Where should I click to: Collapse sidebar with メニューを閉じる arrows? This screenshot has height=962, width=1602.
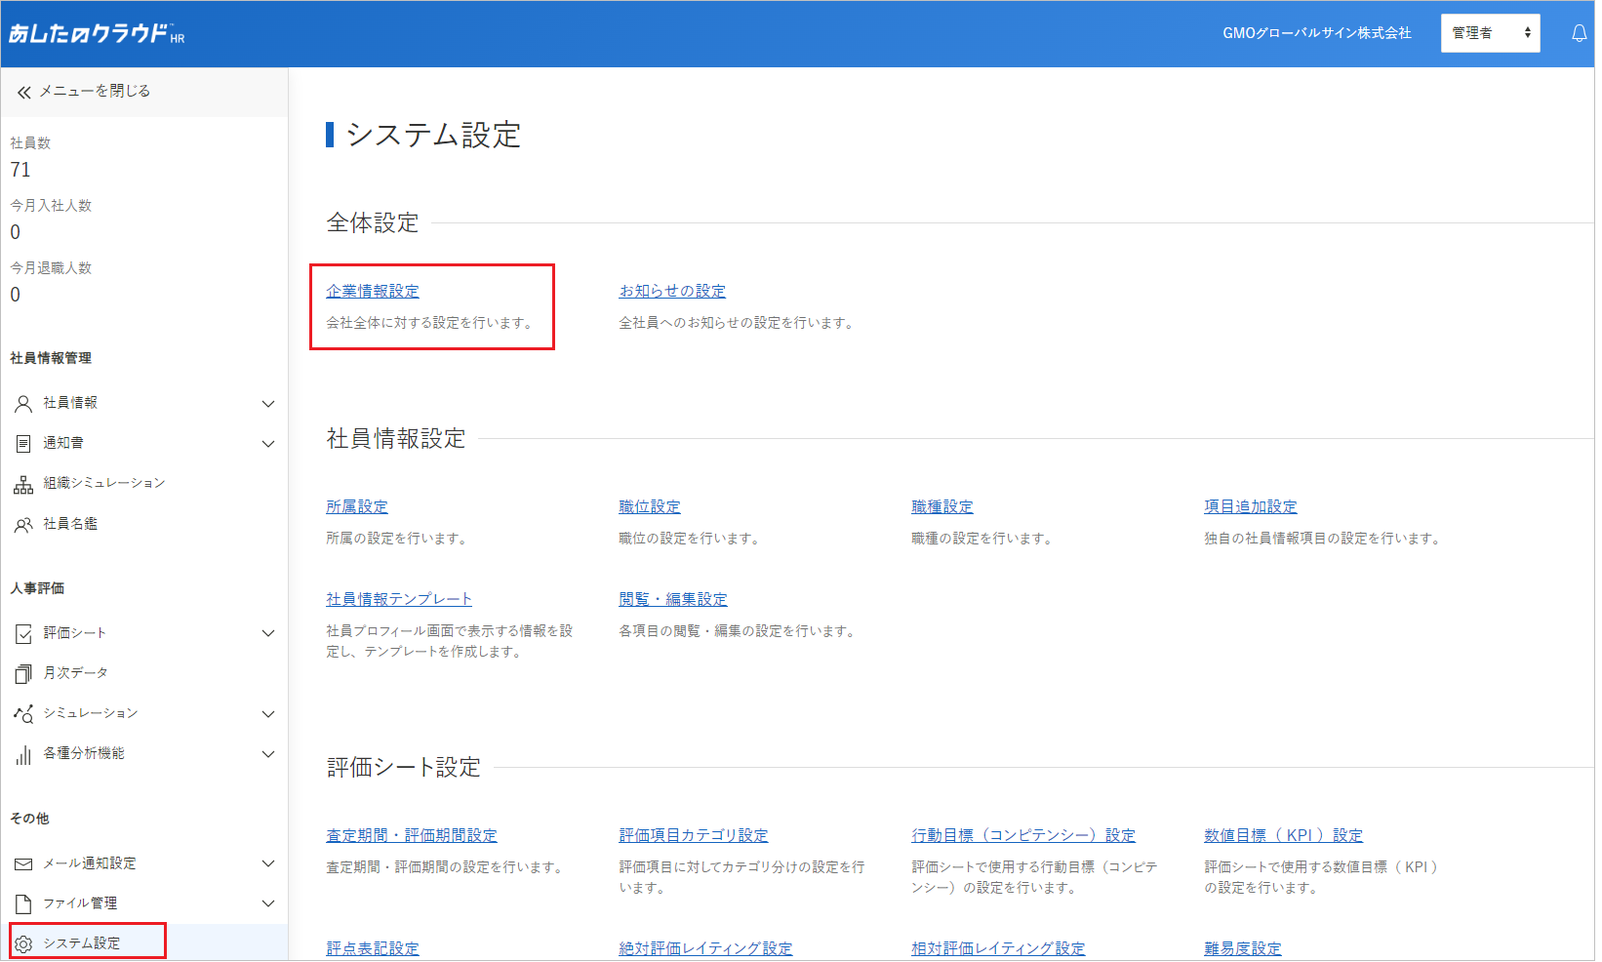tap(24, 92)
